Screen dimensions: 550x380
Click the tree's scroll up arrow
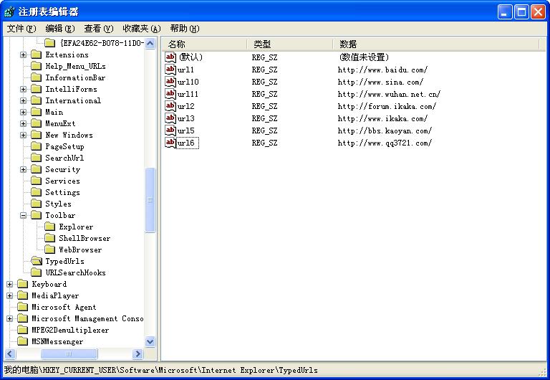[150, 44]
